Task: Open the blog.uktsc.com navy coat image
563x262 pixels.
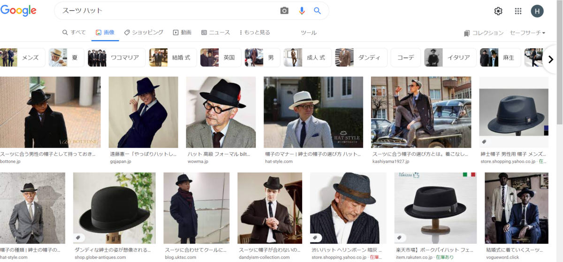Action: (197, 208)
